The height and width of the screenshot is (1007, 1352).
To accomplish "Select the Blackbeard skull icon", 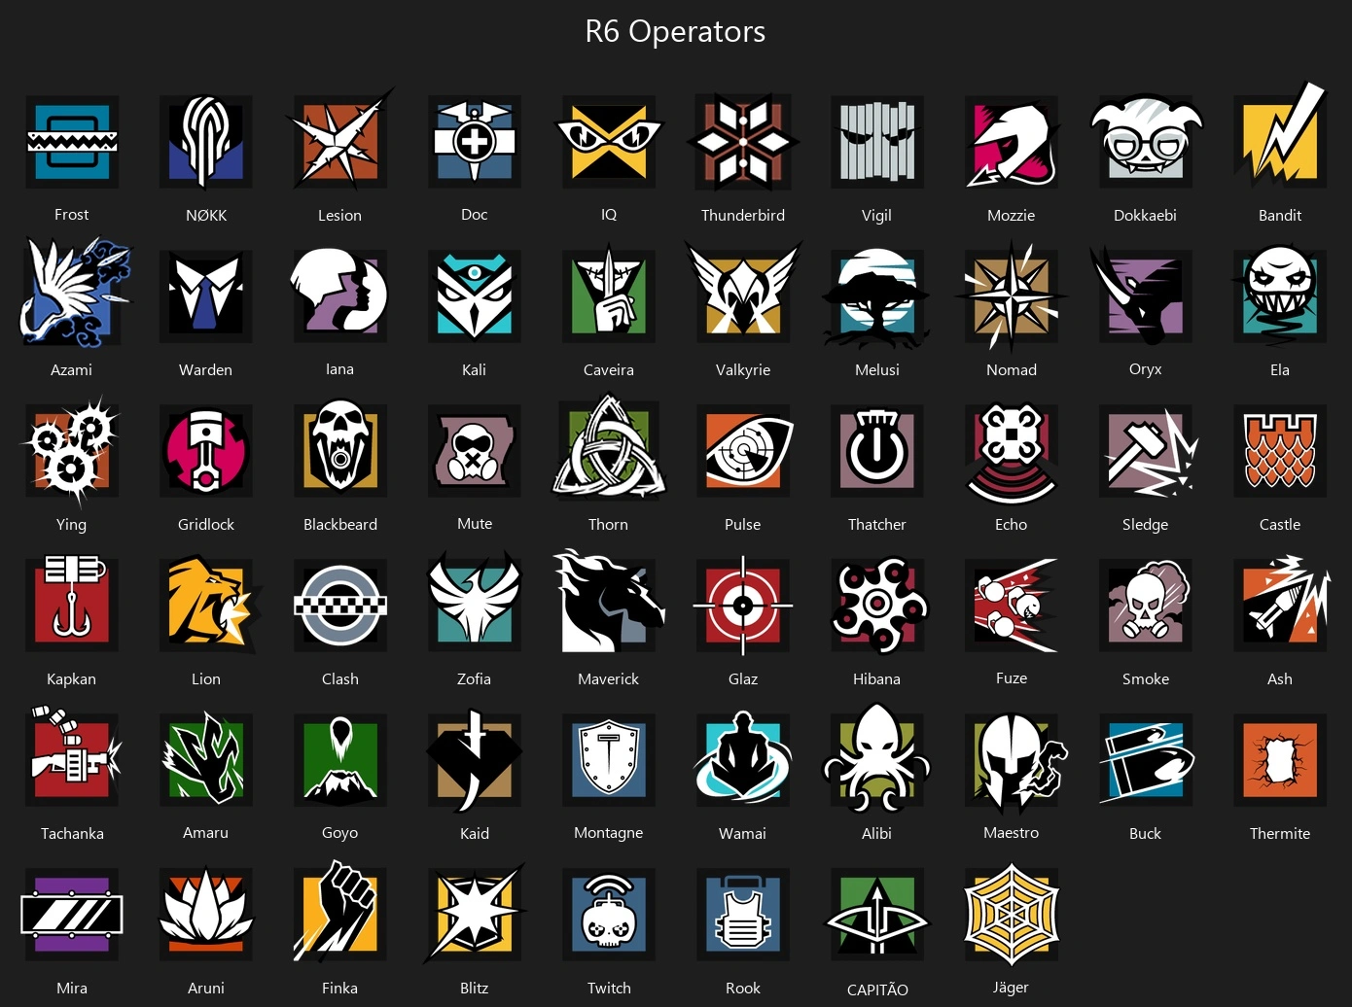I will [340, 449].
